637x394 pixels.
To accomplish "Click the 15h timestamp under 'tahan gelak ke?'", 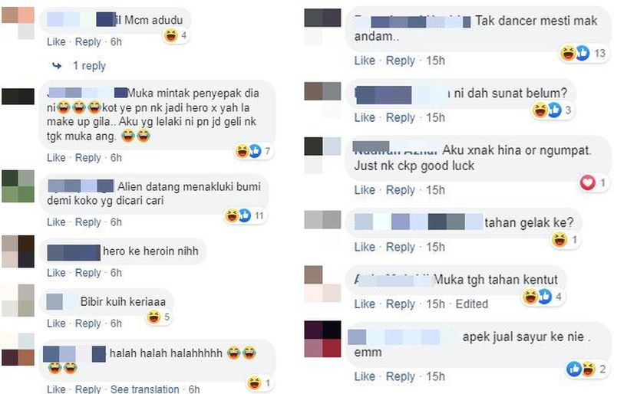I will 435,247.
